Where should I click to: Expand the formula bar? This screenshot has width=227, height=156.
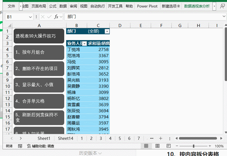224,17
